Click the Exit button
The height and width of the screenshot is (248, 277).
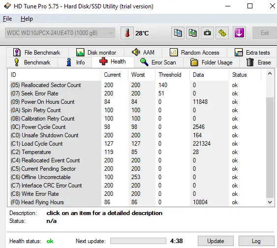(265, 33)
